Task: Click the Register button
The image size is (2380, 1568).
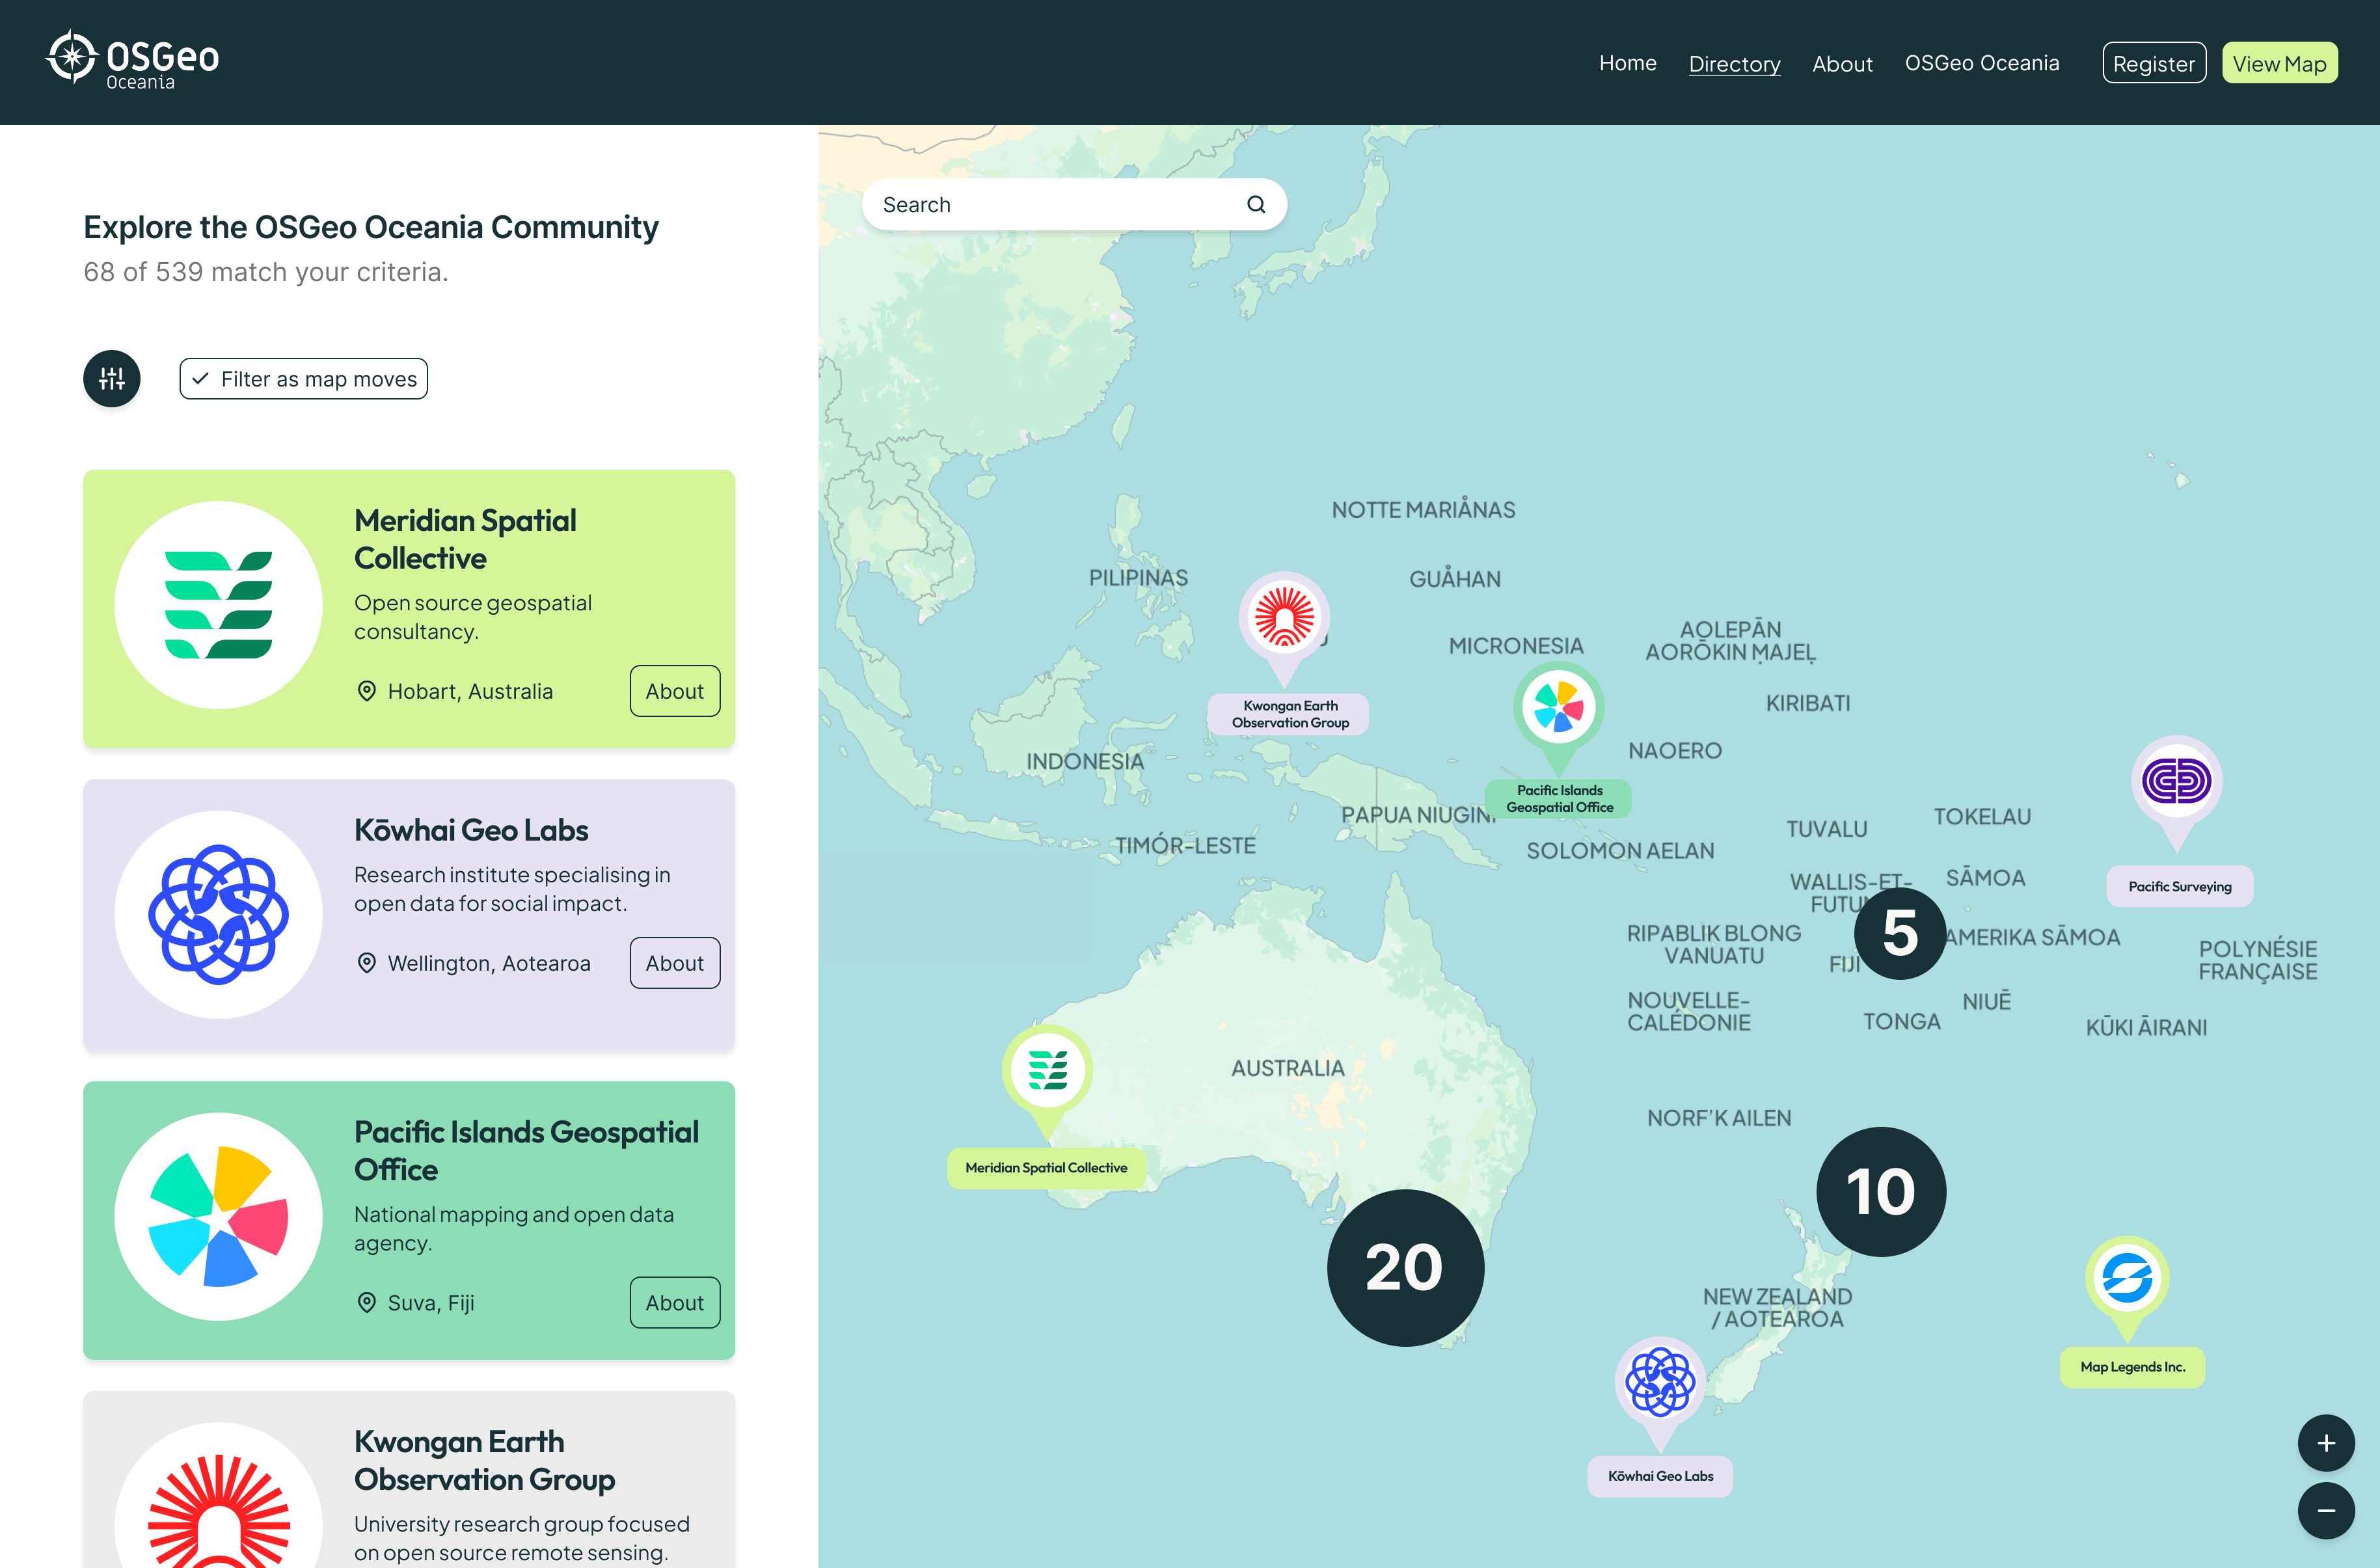Action: [2154, 63]
